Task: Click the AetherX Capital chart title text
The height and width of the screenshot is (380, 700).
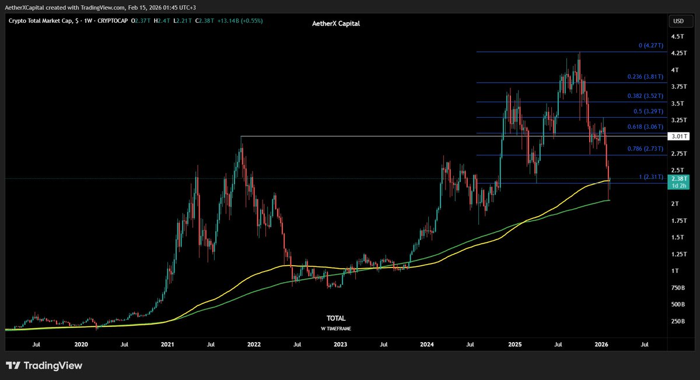Action: [337, 25]
